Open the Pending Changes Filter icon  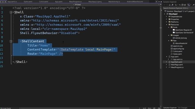click(x=176, y=5)
